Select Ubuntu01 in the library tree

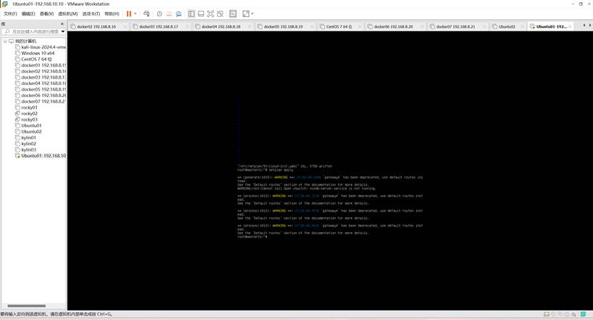[28, 125]
